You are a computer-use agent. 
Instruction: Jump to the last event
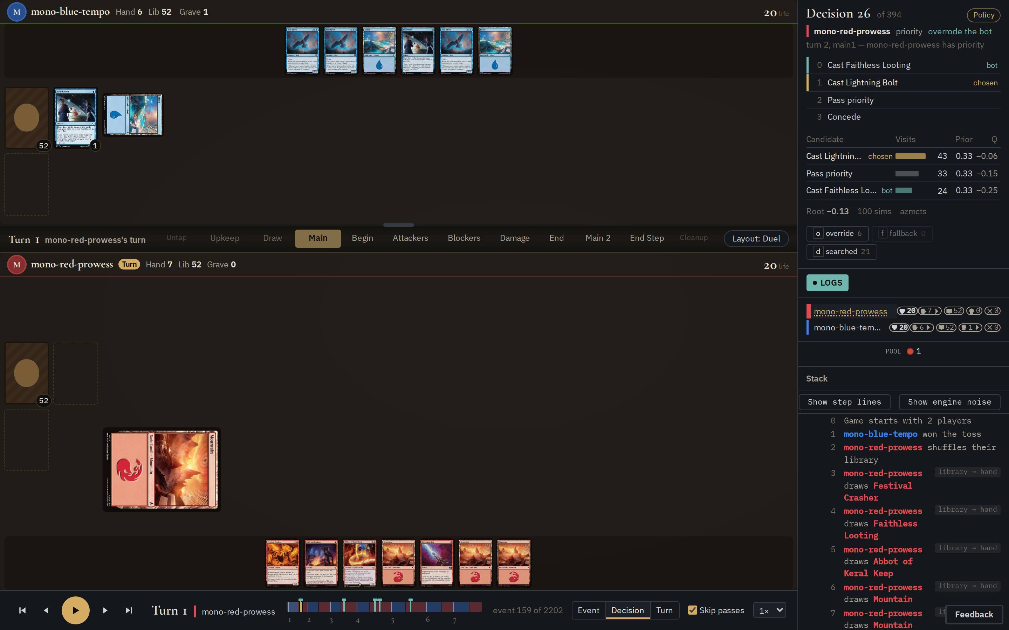(129, 610)
